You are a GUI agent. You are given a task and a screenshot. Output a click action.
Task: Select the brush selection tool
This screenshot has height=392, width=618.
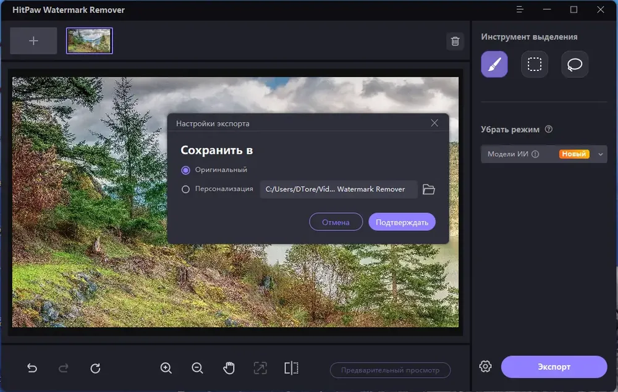pyautogui.click(x=494, y=64)
